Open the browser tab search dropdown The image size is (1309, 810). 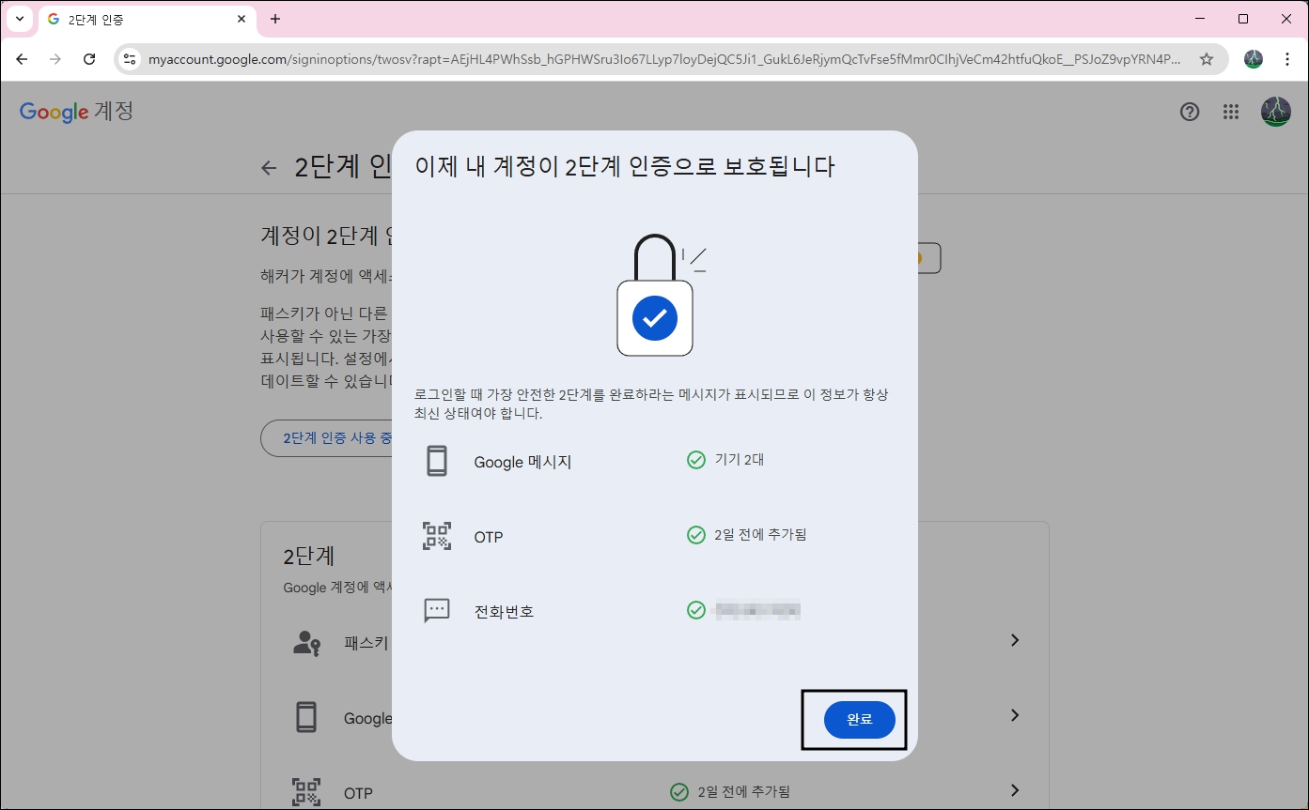[19, 19]
